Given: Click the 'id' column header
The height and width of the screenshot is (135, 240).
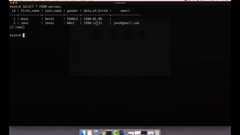Looking at the screenshot, I should tap(13, 11).
